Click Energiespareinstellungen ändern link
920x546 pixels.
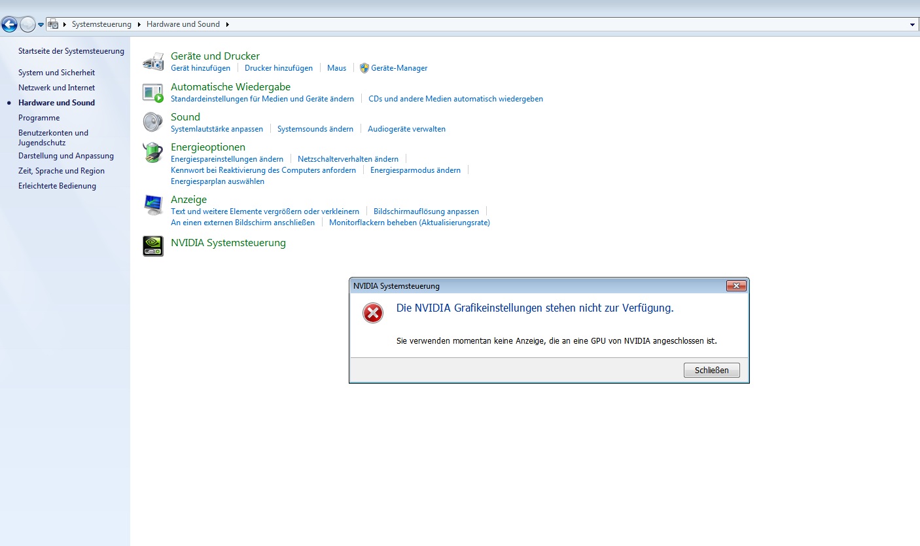coord(227,159)
